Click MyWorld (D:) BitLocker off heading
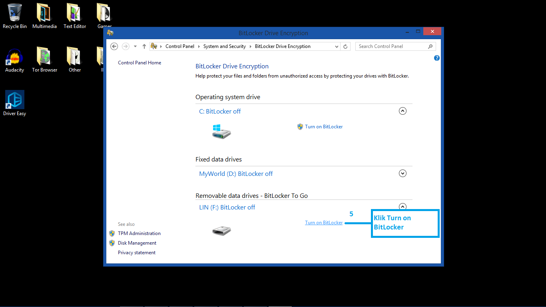 (x=236, y=174)
